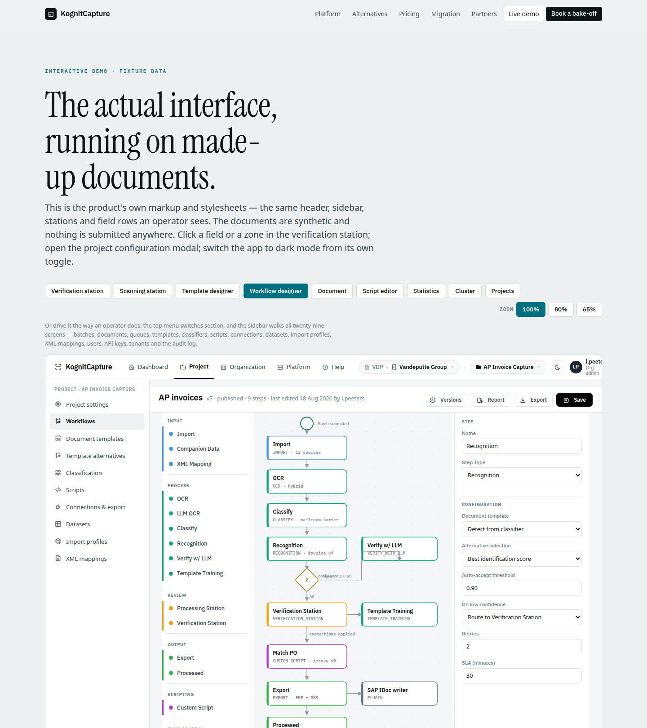Image resolution: width=647 pixels, height=728 pixels.
Task: Click the Help question mark icon
Action: click(x=325, y=367)
